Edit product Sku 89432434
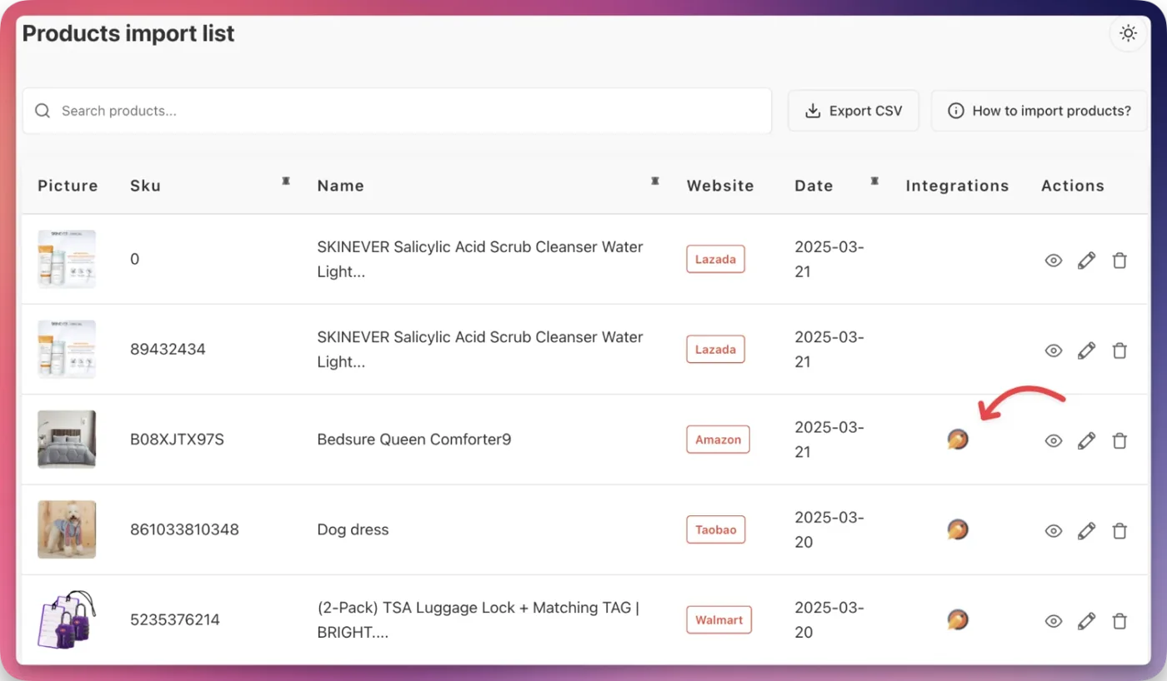Viewport: 1167px width, 681px height. click(1086, 350)
